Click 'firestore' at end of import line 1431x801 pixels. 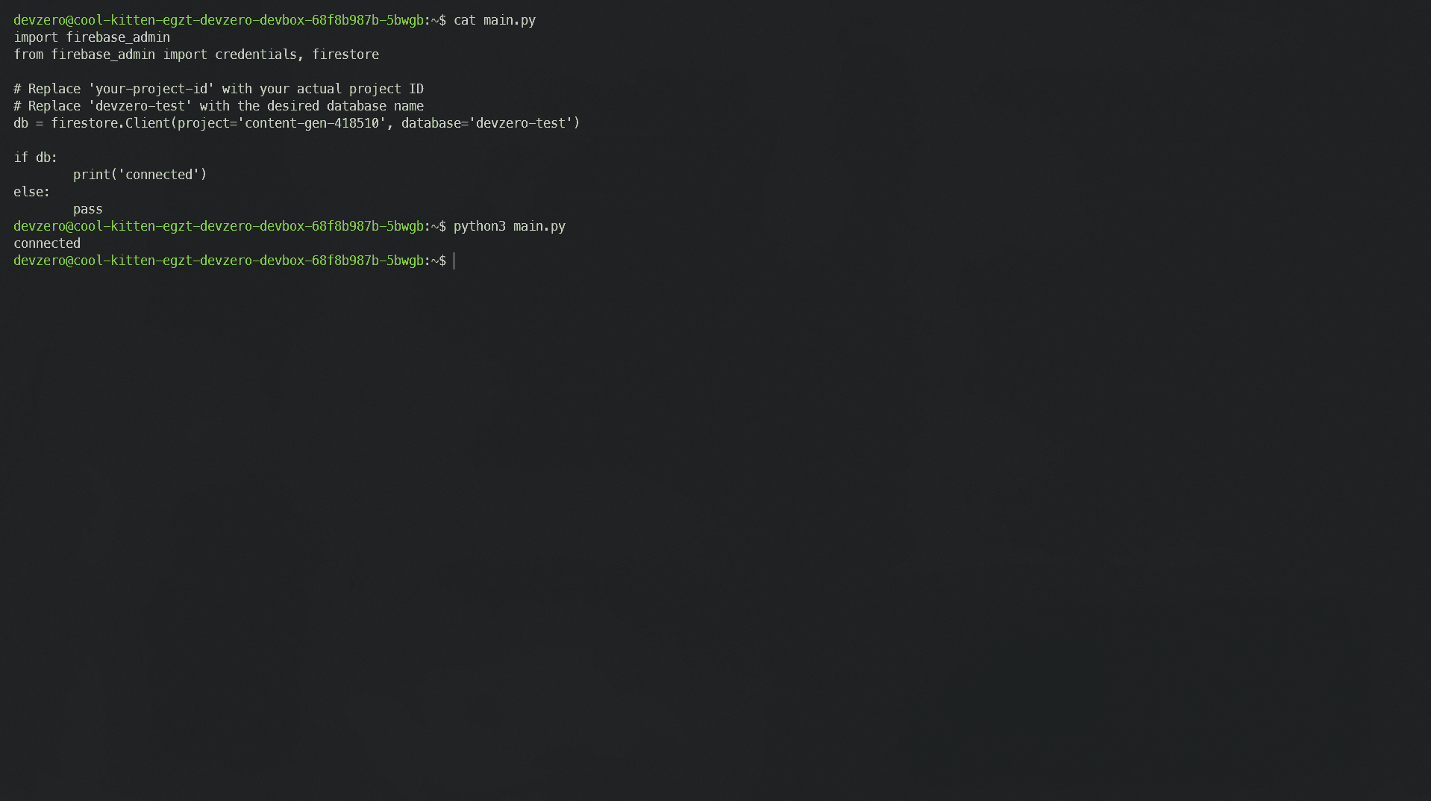[x=345, y=54]
